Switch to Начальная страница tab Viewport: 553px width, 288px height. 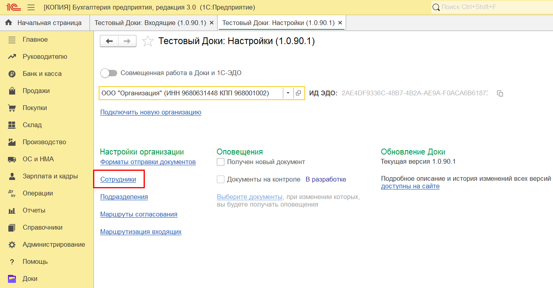click(x=45, y=23)
